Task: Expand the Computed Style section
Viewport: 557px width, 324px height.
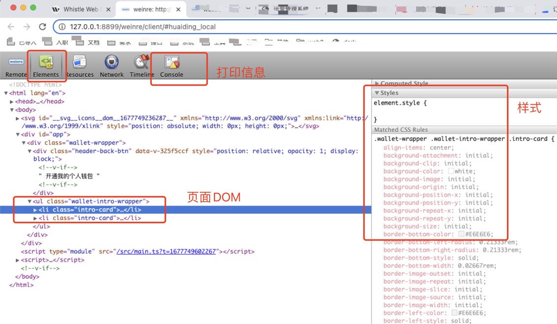Action: pos(377,84)
